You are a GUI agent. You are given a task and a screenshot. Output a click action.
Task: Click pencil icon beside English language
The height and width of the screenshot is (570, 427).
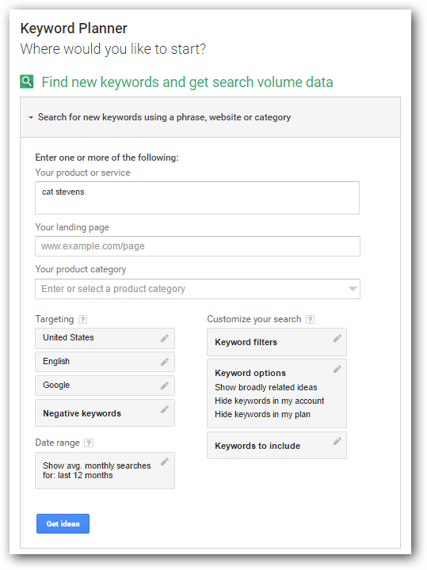(x=165, y=362)
